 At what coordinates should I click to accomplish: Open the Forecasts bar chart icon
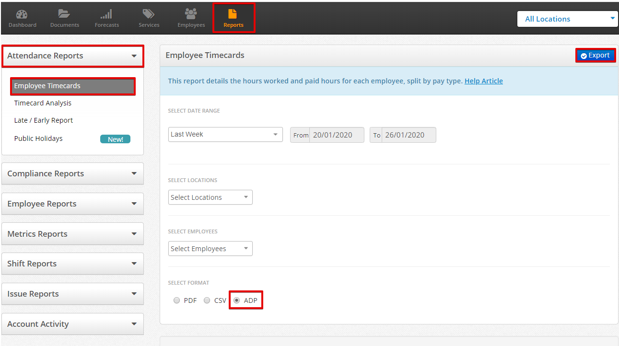click(x=106, y=14)
